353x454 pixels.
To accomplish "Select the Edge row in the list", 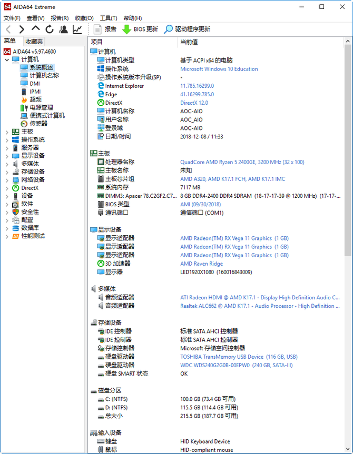I will click(216, 94).
